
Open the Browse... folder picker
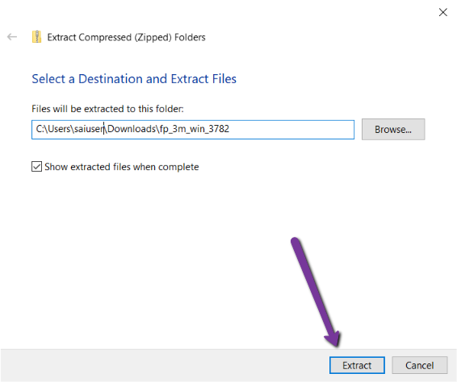coord(393,129)
